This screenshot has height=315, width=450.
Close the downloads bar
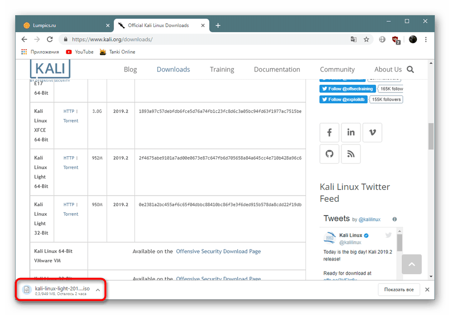(427, 289)
